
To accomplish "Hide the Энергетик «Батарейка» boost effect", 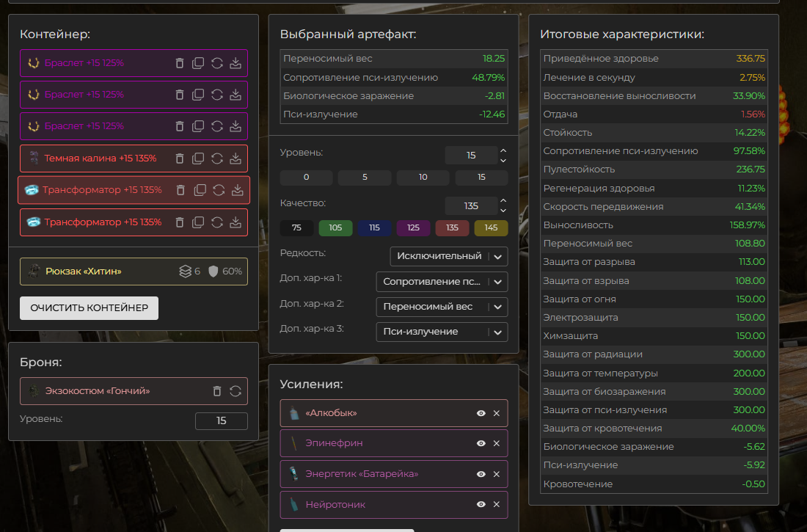I will (481, 474).
